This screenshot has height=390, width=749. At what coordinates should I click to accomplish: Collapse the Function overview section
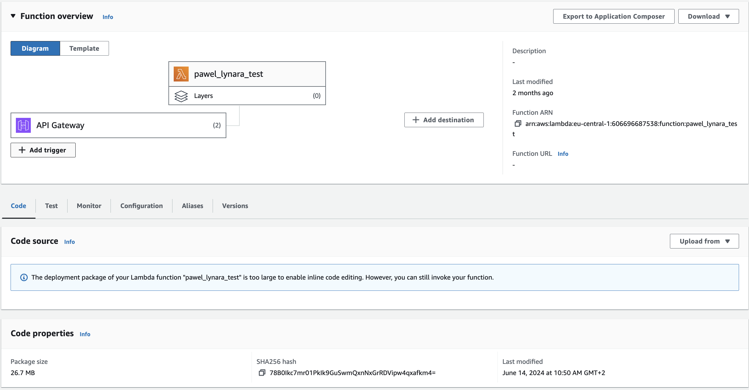tap(13, 16)
